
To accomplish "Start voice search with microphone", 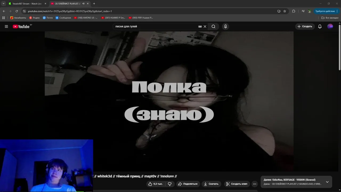I will pos(225,26).
